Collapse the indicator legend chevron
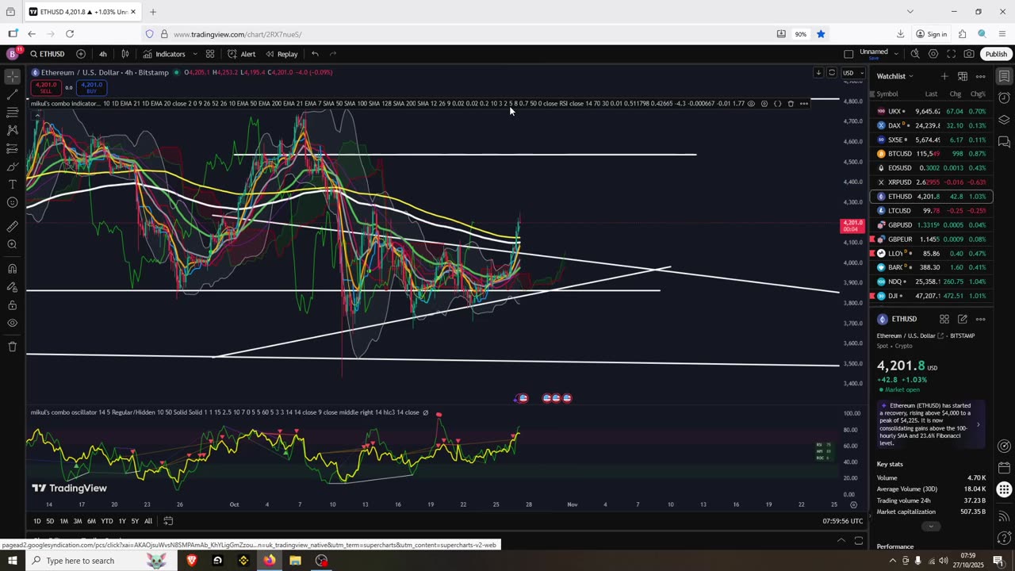The height and width of the screenshot is (571, 1015). click(36, 116)
